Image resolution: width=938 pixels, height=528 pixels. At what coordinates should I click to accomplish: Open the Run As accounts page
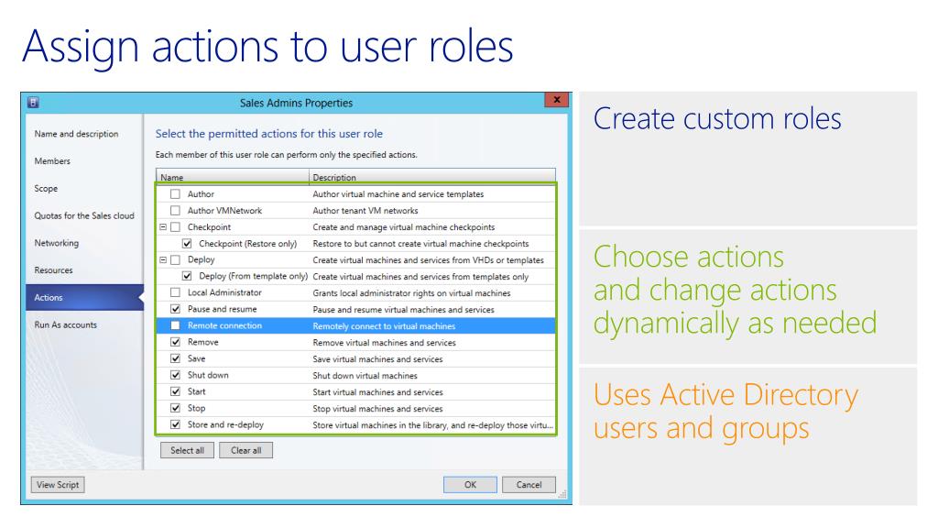tap(65, 324)
